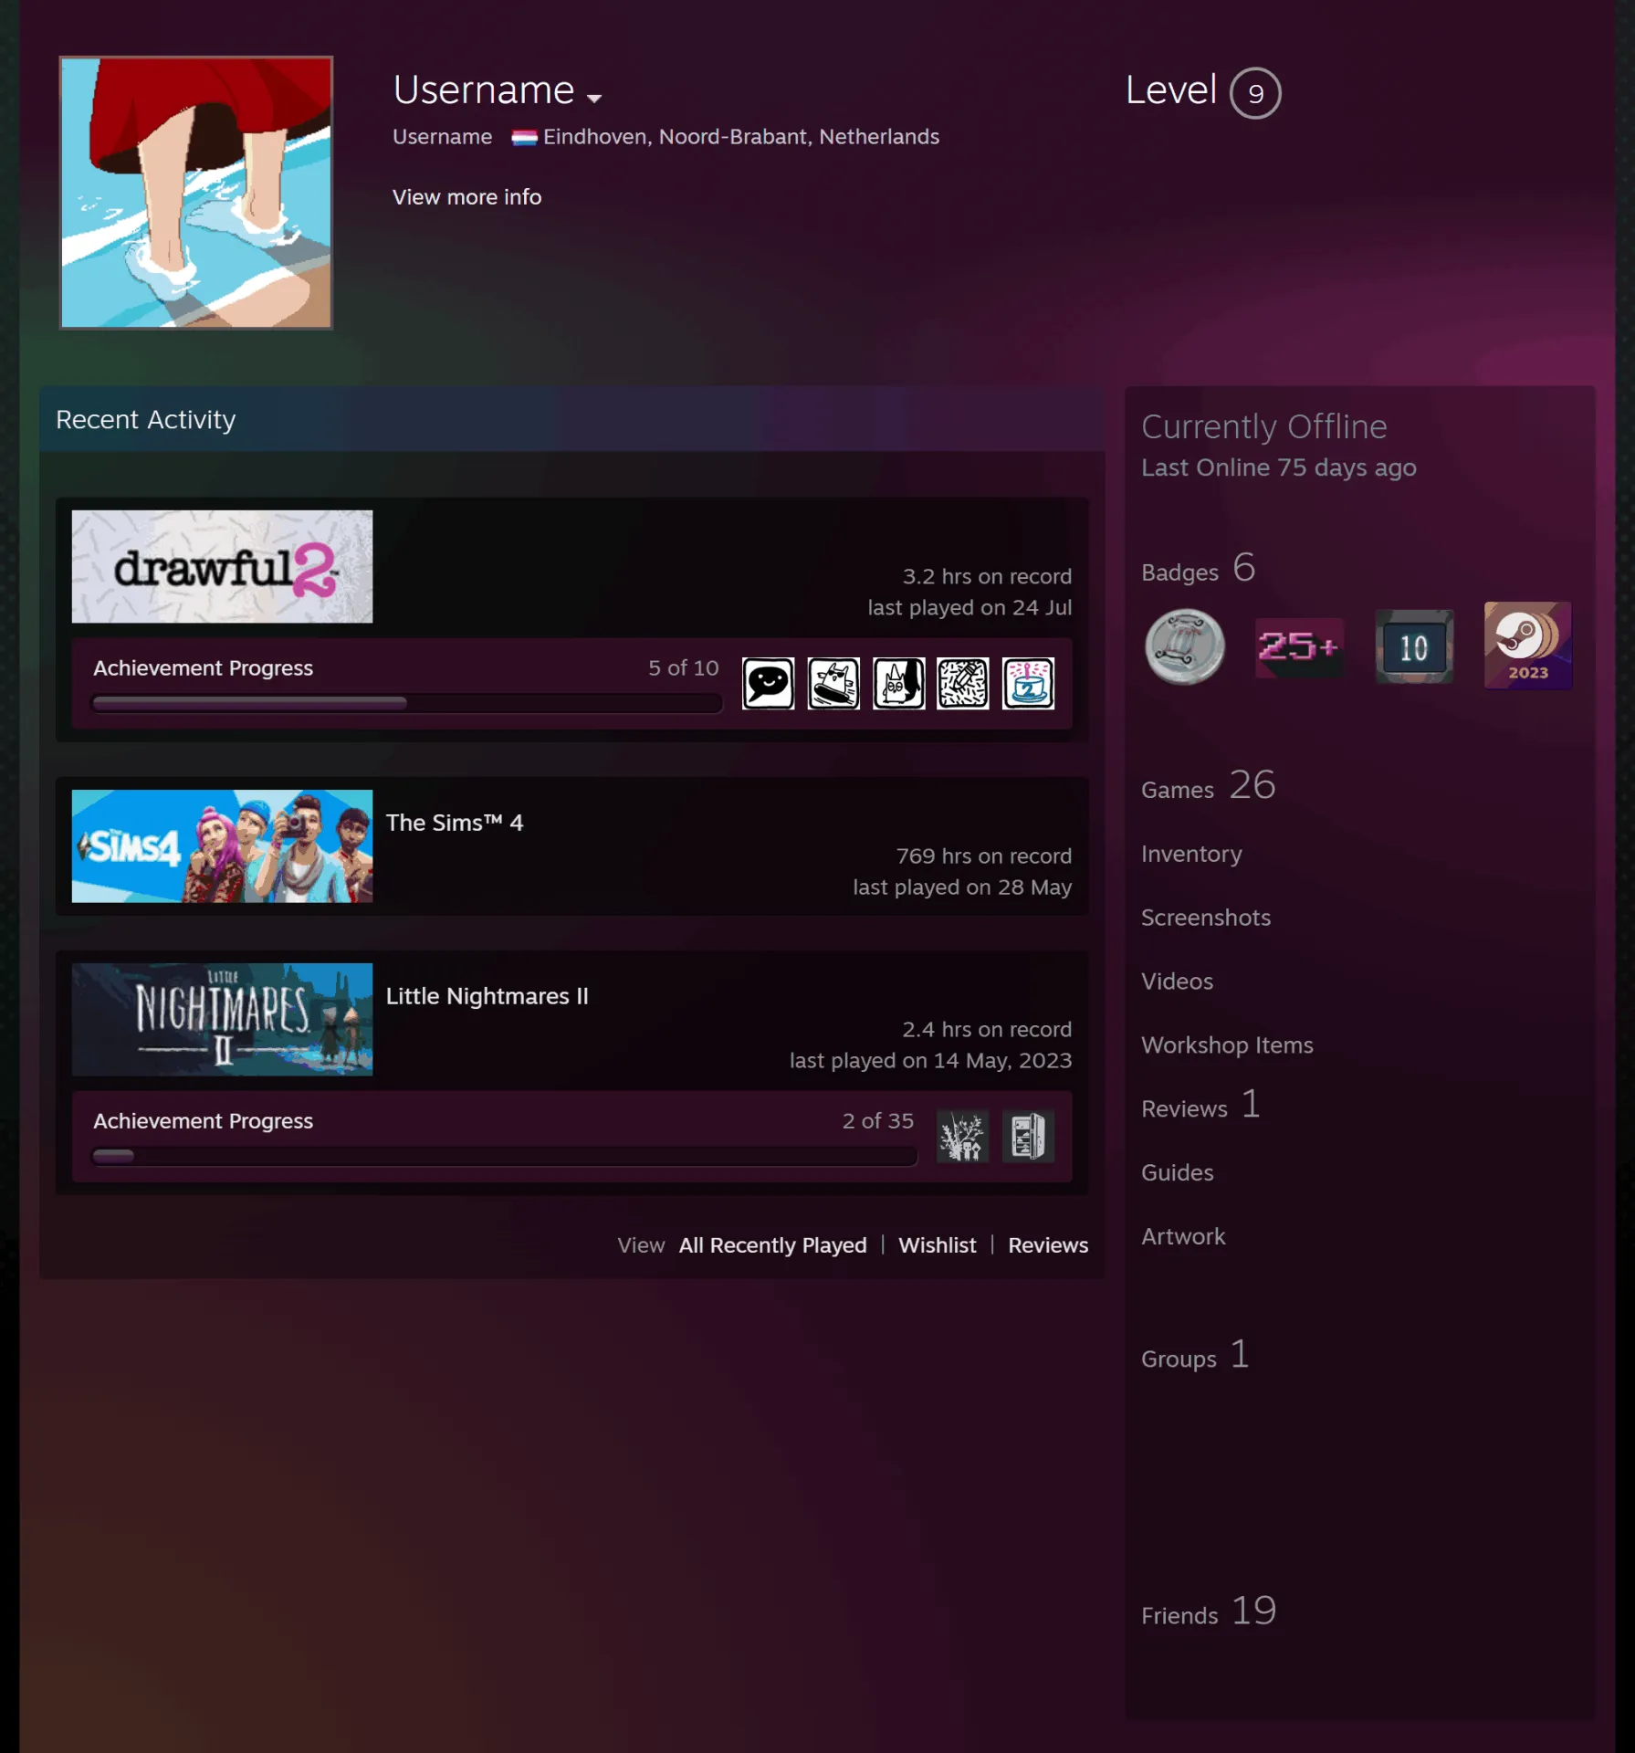1635x1753 pixels.
Task: Click the birthday cake Drawful 2 achievement icon
Action: click(1028, 683)
